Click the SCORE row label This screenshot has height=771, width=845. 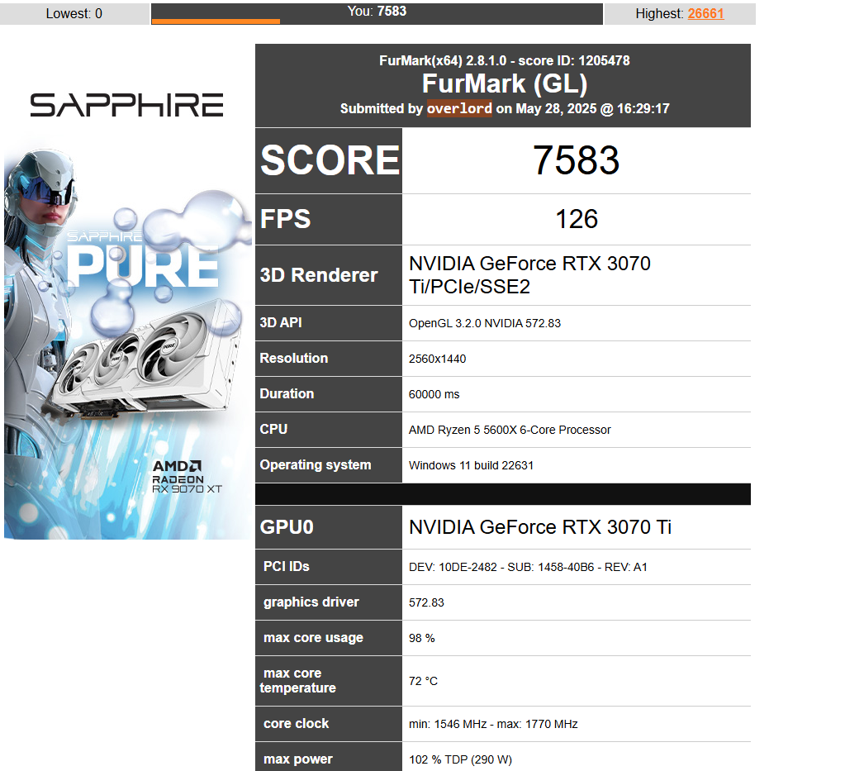(330, 160)
